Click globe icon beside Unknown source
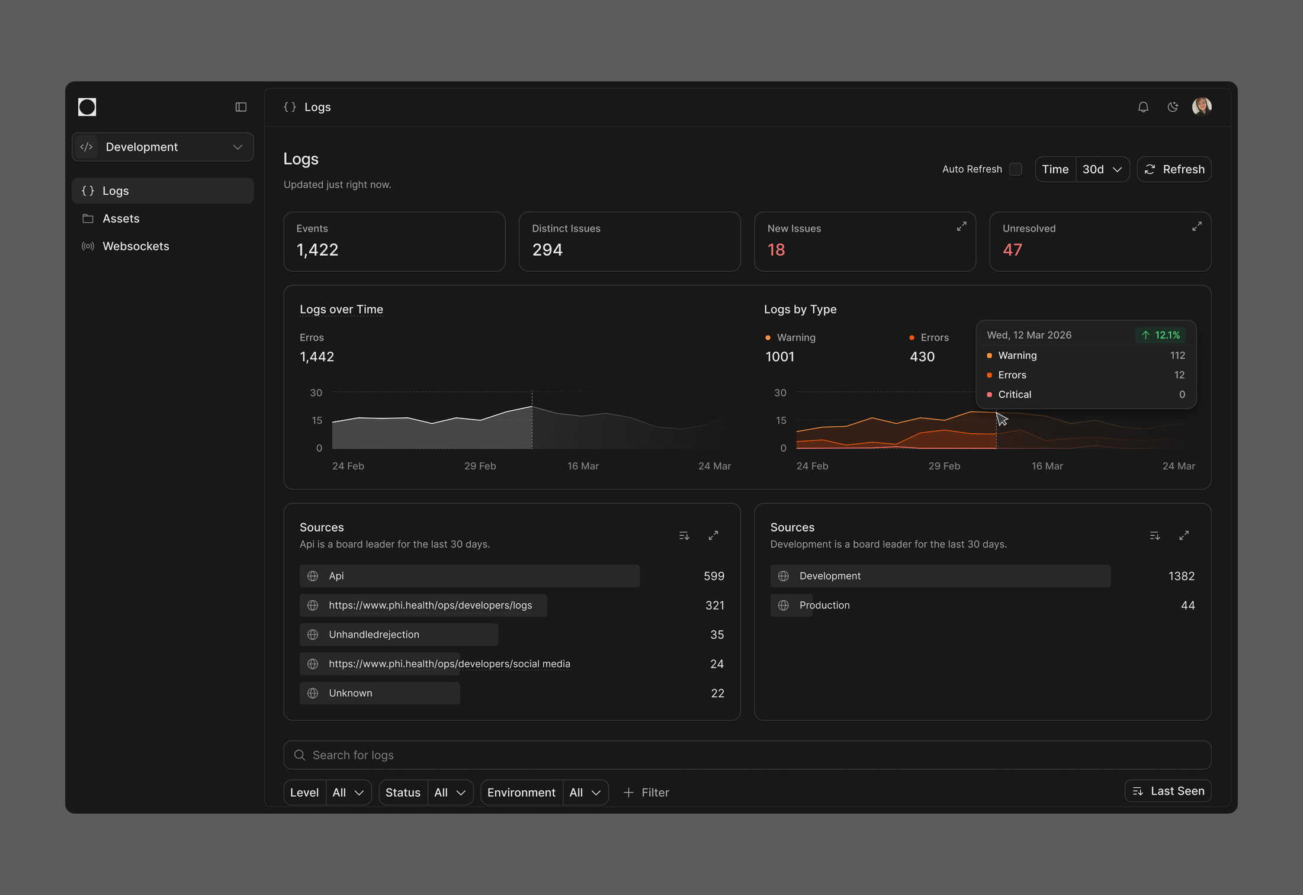 click(313, 693)
